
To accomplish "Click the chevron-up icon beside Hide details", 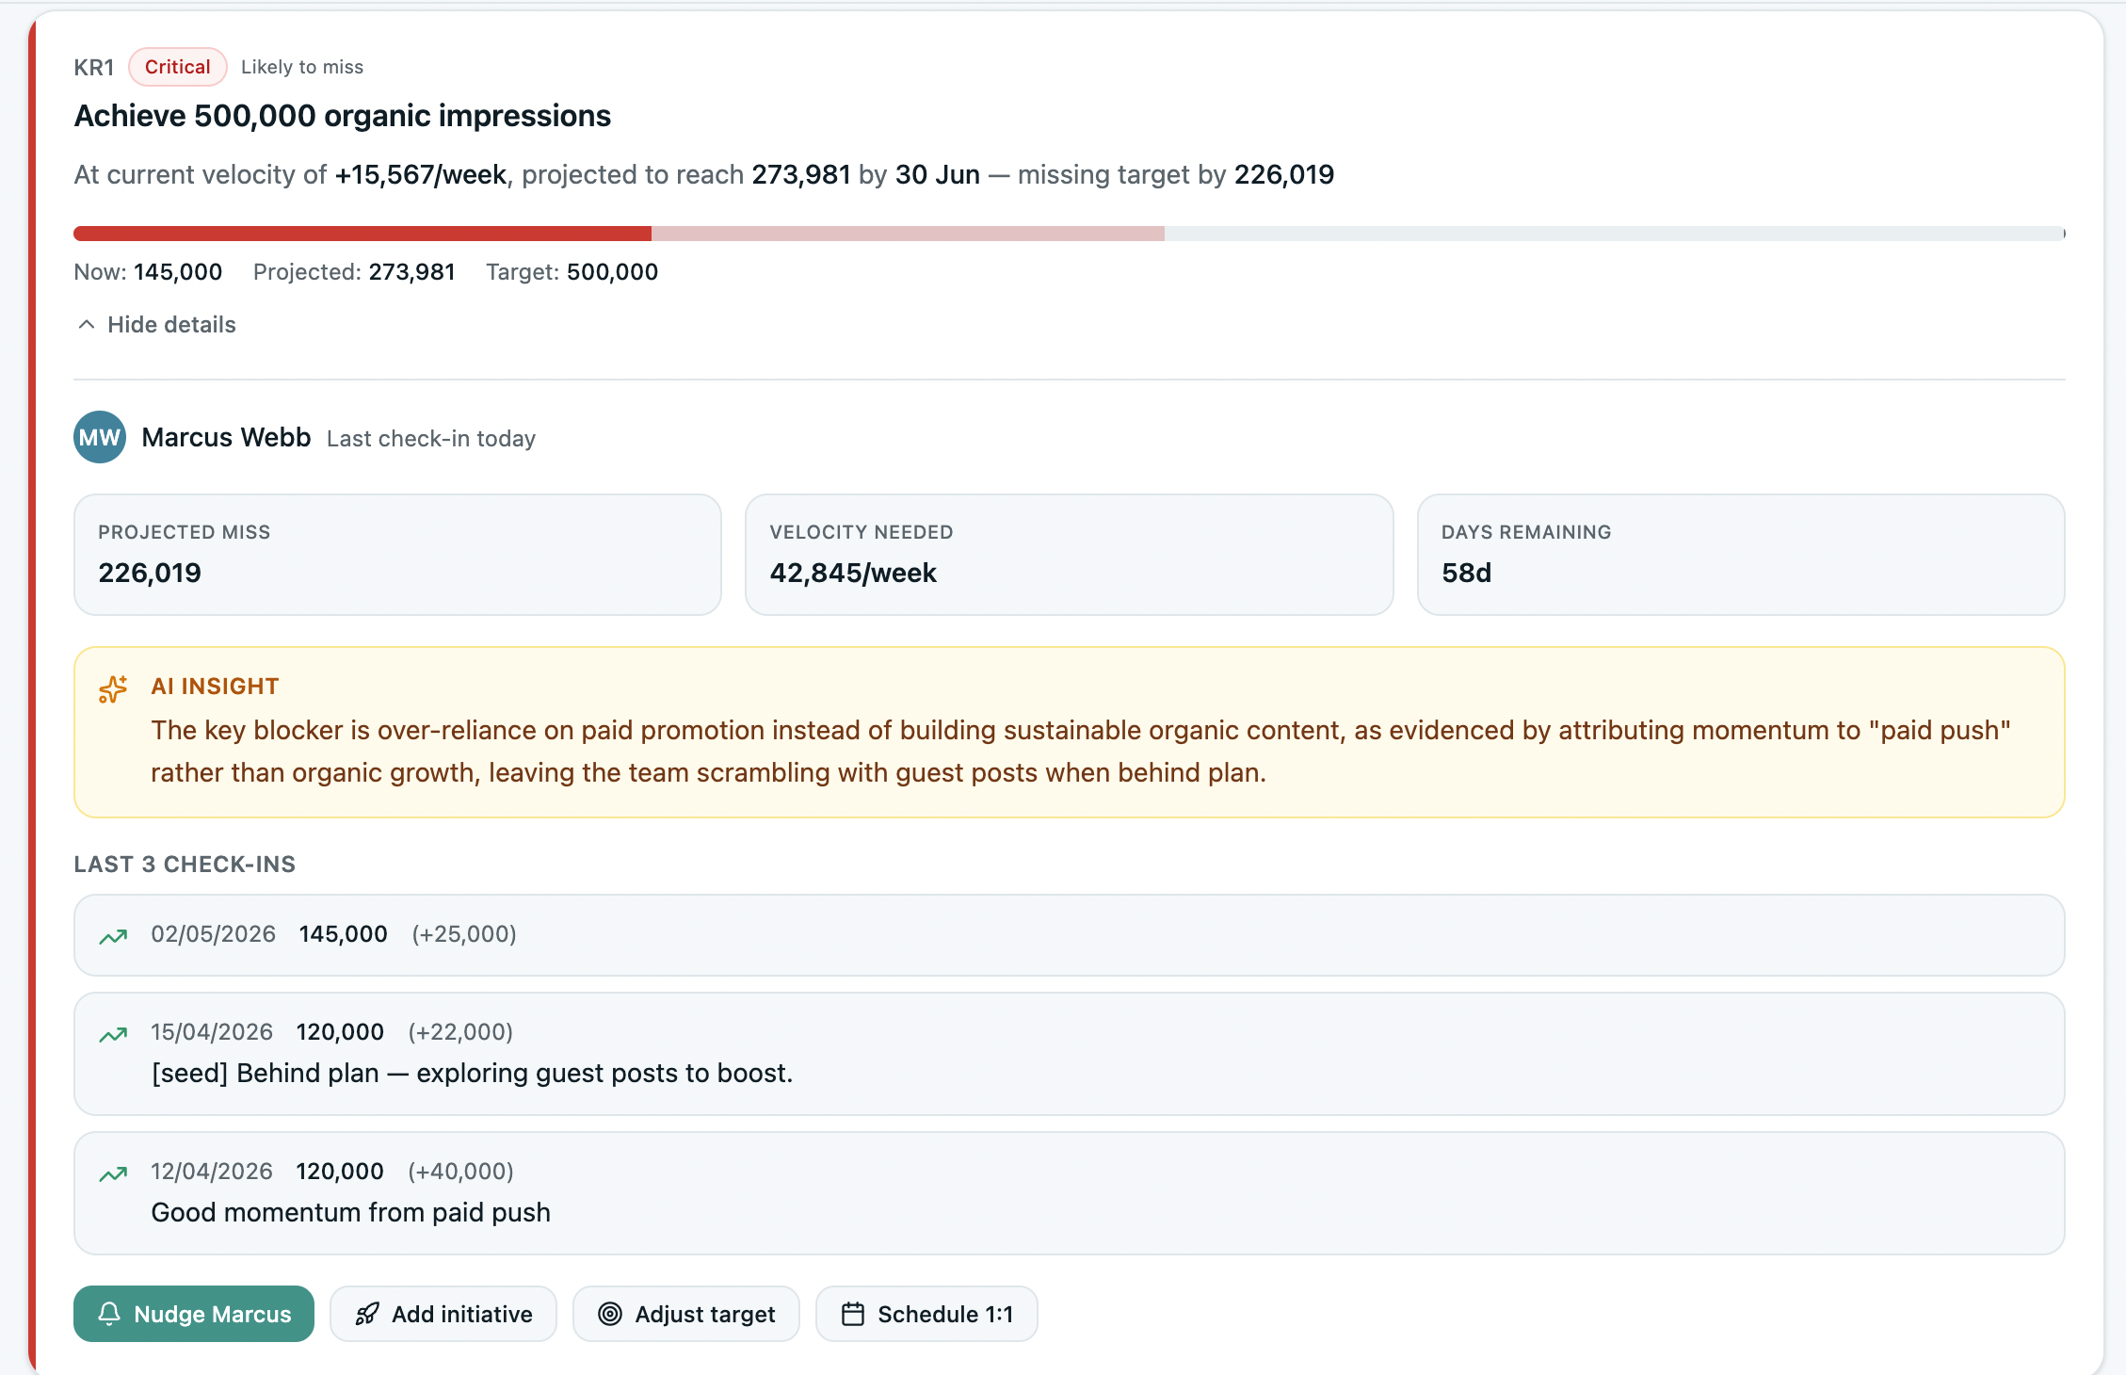I will (x=86, y=325).
